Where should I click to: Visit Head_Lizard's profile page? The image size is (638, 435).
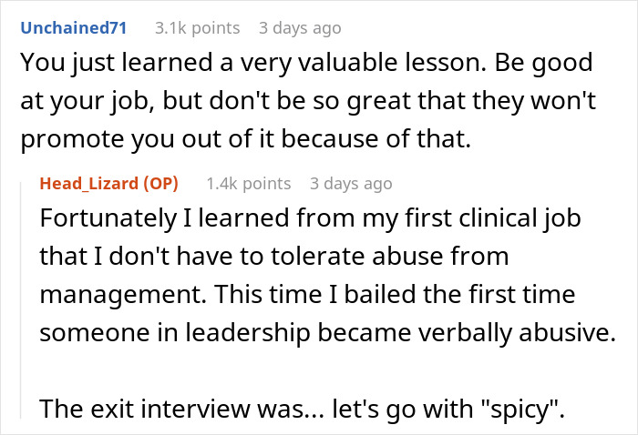(87, 183)
